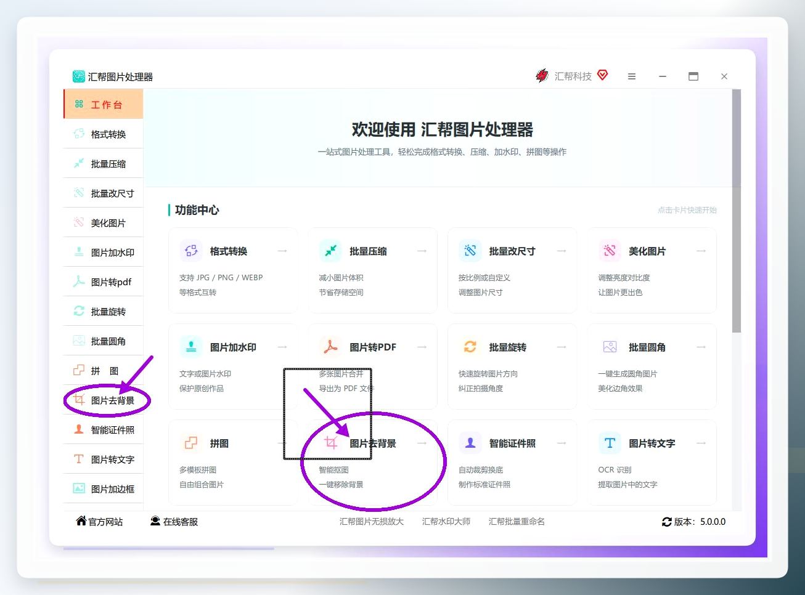Click the 格式转换 sidebar icon
The width and height of the screenshot is (805, 595).
(79, 134)
